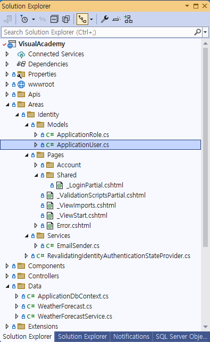Image resolution: width=210 pixels, height=342 pixels.
Task: Click the search magnifier icon
Action: (198, 32)
